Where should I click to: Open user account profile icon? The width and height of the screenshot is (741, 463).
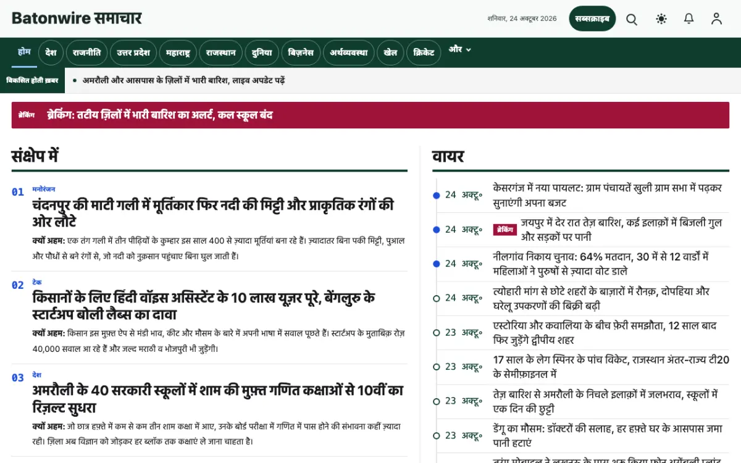(x=716, y=19)
